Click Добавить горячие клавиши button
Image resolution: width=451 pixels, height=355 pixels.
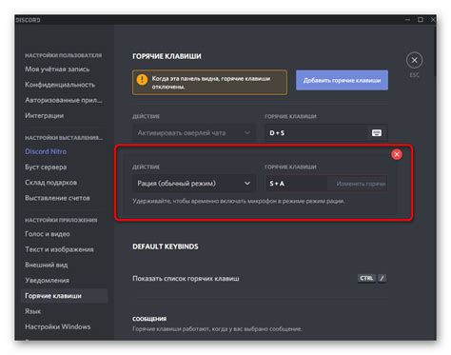[342, 80]
